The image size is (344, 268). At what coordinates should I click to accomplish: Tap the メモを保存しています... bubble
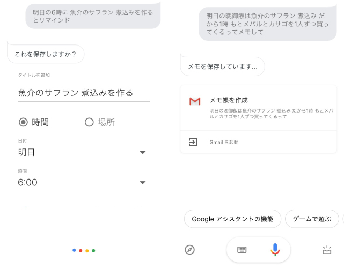pyautogui.click(x=223, y=66)
